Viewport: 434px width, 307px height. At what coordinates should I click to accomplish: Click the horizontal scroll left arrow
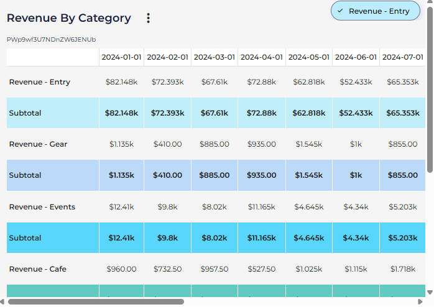[x=4, y=302]
